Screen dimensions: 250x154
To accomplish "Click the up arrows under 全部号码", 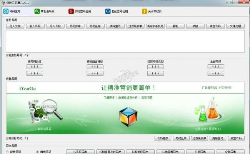I will (216, 67).
